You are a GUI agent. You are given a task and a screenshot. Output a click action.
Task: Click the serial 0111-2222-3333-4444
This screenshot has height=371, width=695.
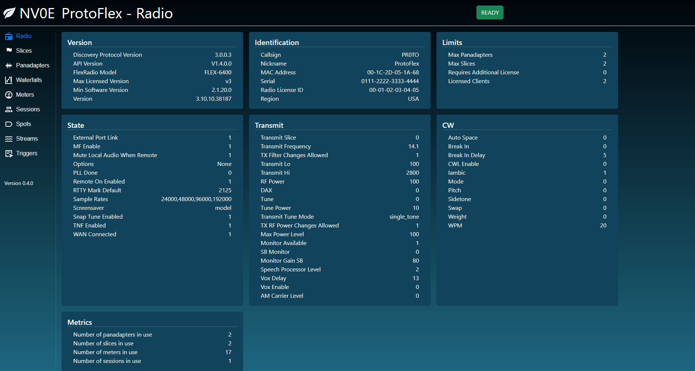click(390, 81)
